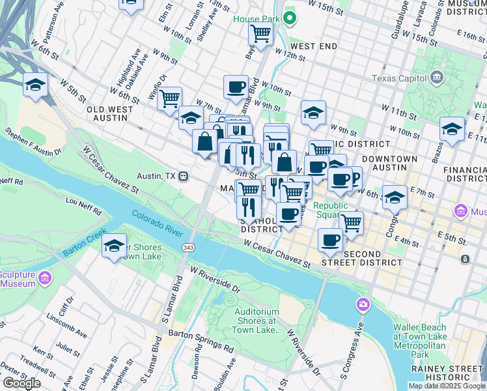Click the 'Shelley Ave' street label
The image size is (487, 391).
coord(208,25)
